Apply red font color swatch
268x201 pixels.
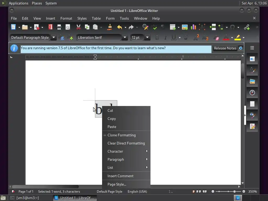226,37
